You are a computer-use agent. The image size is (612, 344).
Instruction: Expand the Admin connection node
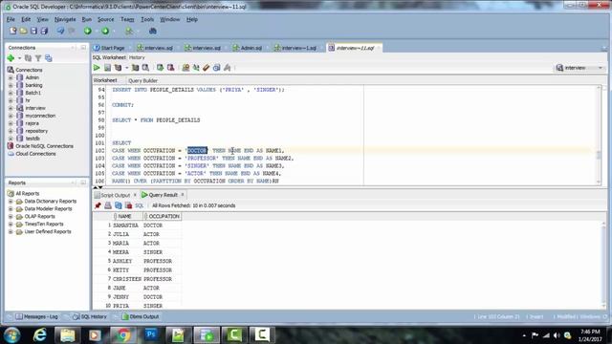click(x=11, y=77)
